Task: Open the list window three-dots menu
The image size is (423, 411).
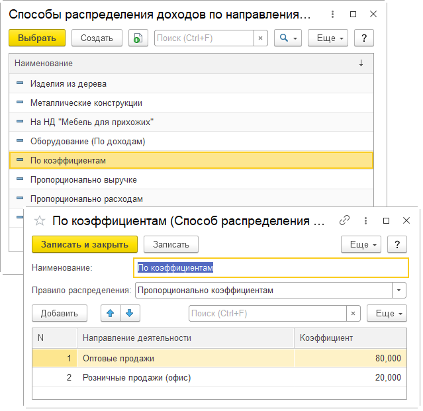Action: click(332, 14)
